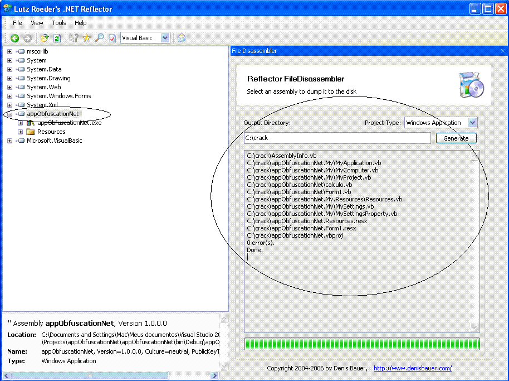Viewport: 509px width, 381px height.
Task: Expand the System.Windows.Forms node
Action: (x=9, y=96)
